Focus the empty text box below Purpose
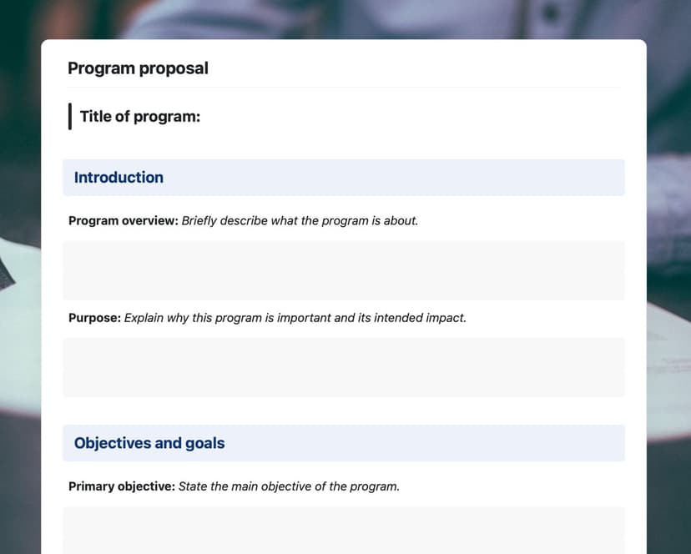 343,367
